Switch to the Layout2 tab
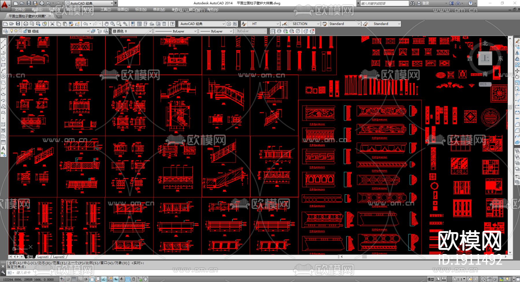The width and height of the screenshot is (520, 282). 59,257
